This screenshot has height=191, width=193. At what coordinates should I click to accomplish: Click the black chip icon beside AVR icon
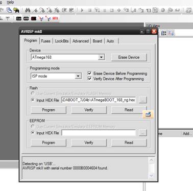(34, 18)
